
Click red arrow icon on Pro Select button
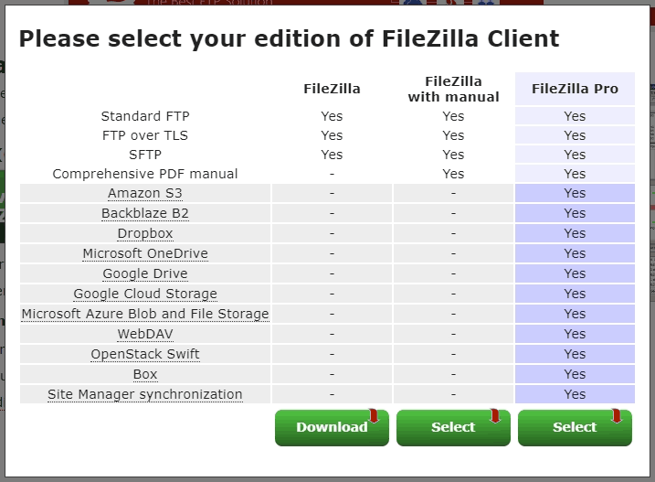[x=617, y=416]
